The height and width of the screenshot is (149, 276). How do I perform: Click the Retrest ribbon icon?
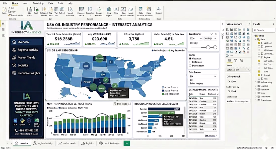click(x=62, y=9)
